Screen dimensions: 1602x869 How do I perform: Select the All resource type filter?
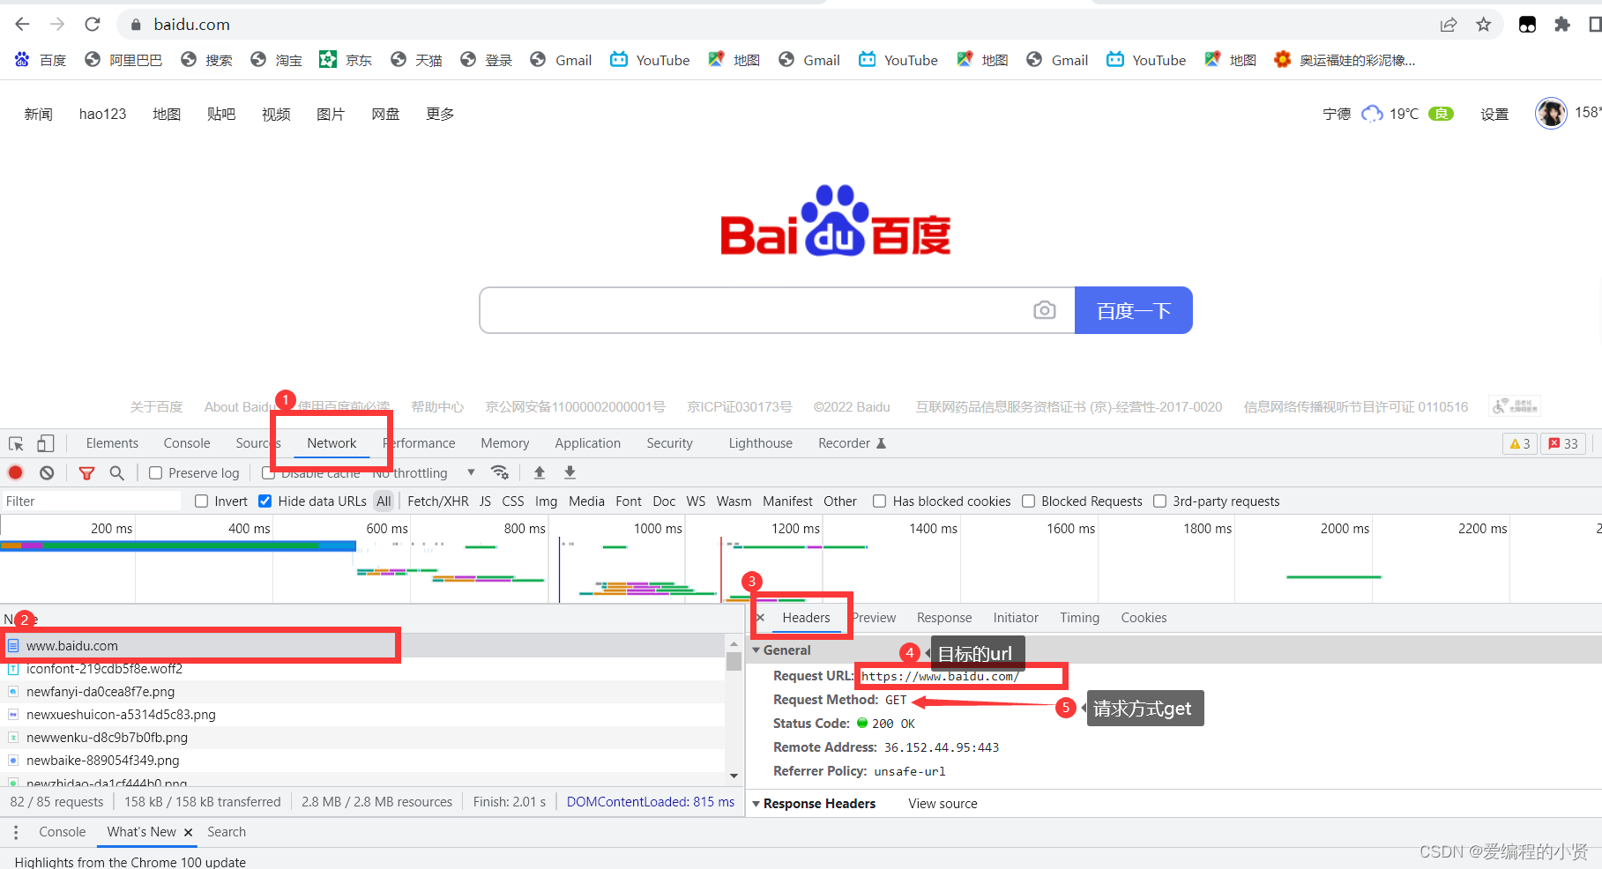tap(384, 501)
